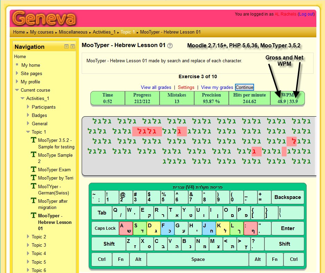The image size is (325, 273).
Task: Click the Enter key on the keyboard
Action: click(x=288, y=228)
